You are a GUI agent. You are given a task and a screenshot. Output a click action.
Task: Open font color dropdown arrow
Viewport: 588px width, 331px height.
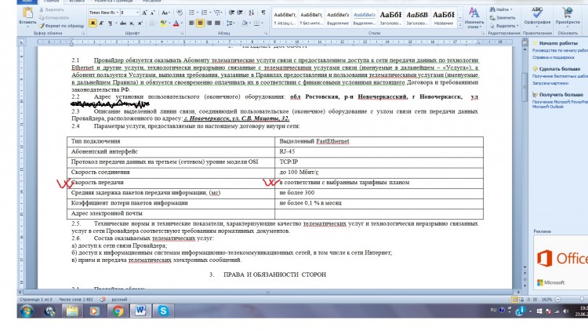click(x=182, y=24)
